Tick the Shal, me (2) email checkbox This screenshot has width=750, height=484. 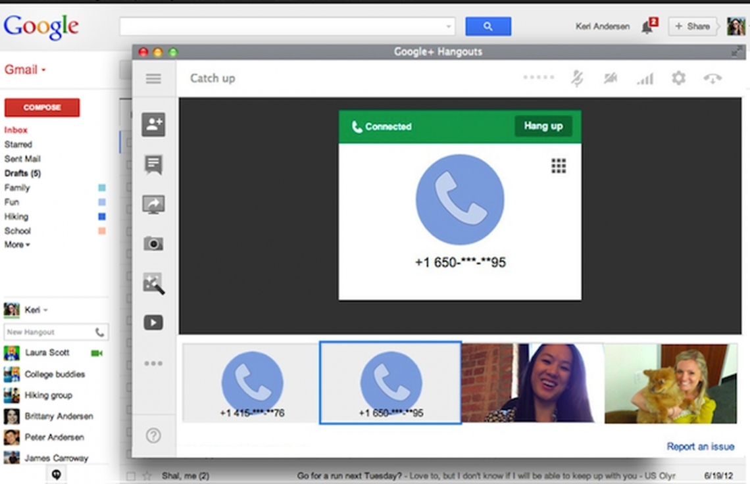click(131, 476)
